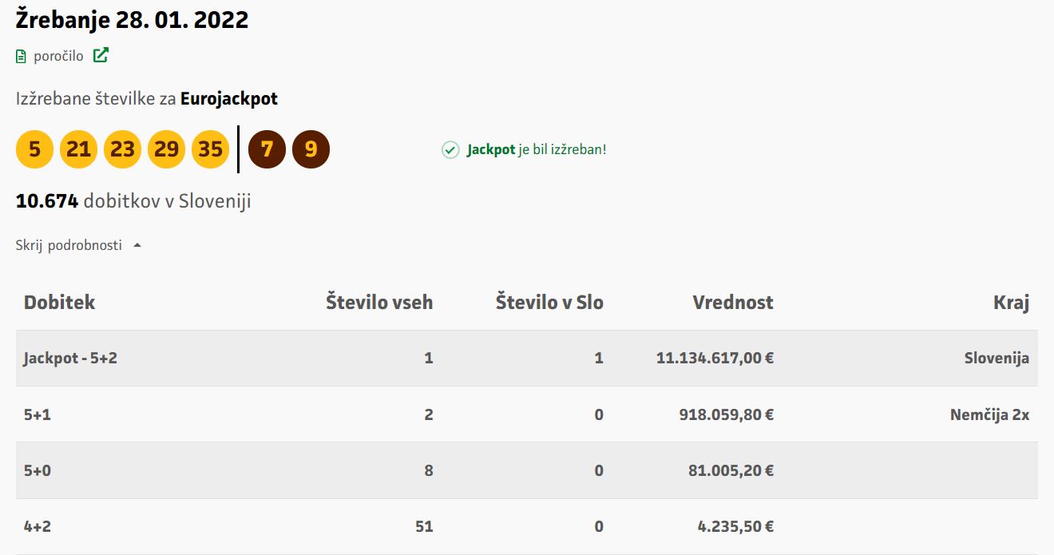The width and height of the screenshot is (1054, 555).
Task: Click the green Jackpot link text
Action: [x=490, y=149]
